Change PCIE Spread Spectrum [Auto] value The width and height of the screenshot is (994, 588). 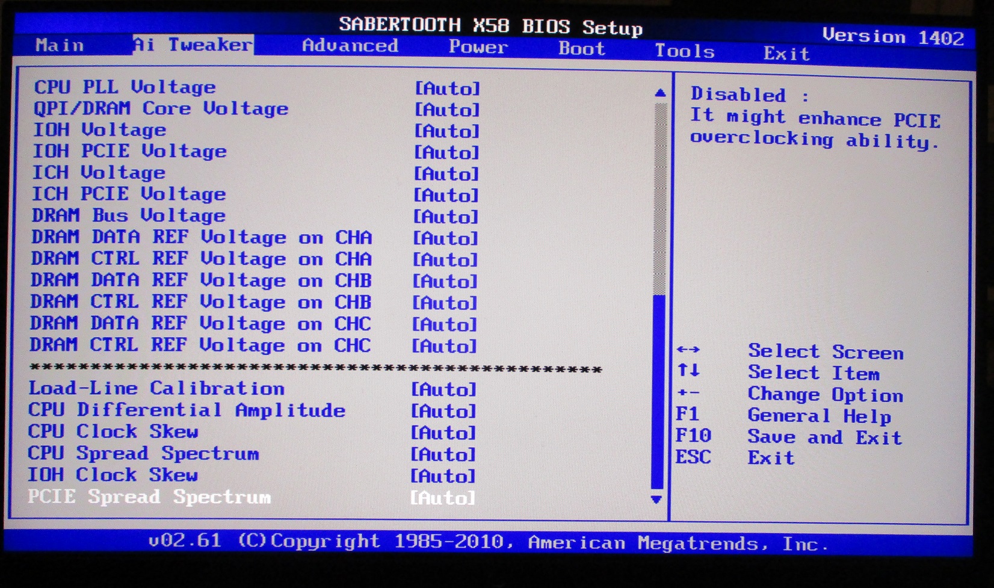[442, 498]
